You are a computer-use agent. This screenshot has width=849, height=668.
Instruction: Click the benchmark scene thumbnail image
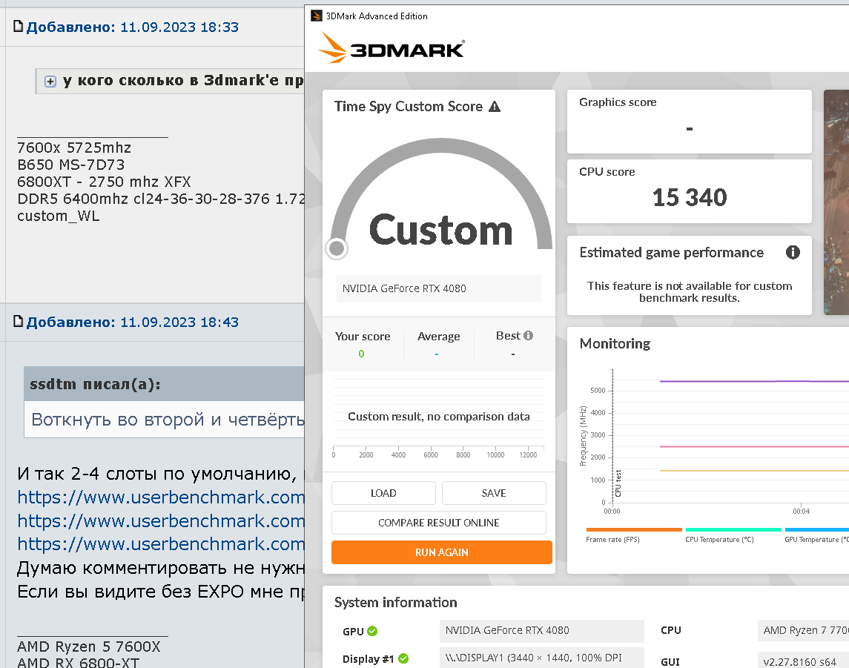(x=836, y=202)
